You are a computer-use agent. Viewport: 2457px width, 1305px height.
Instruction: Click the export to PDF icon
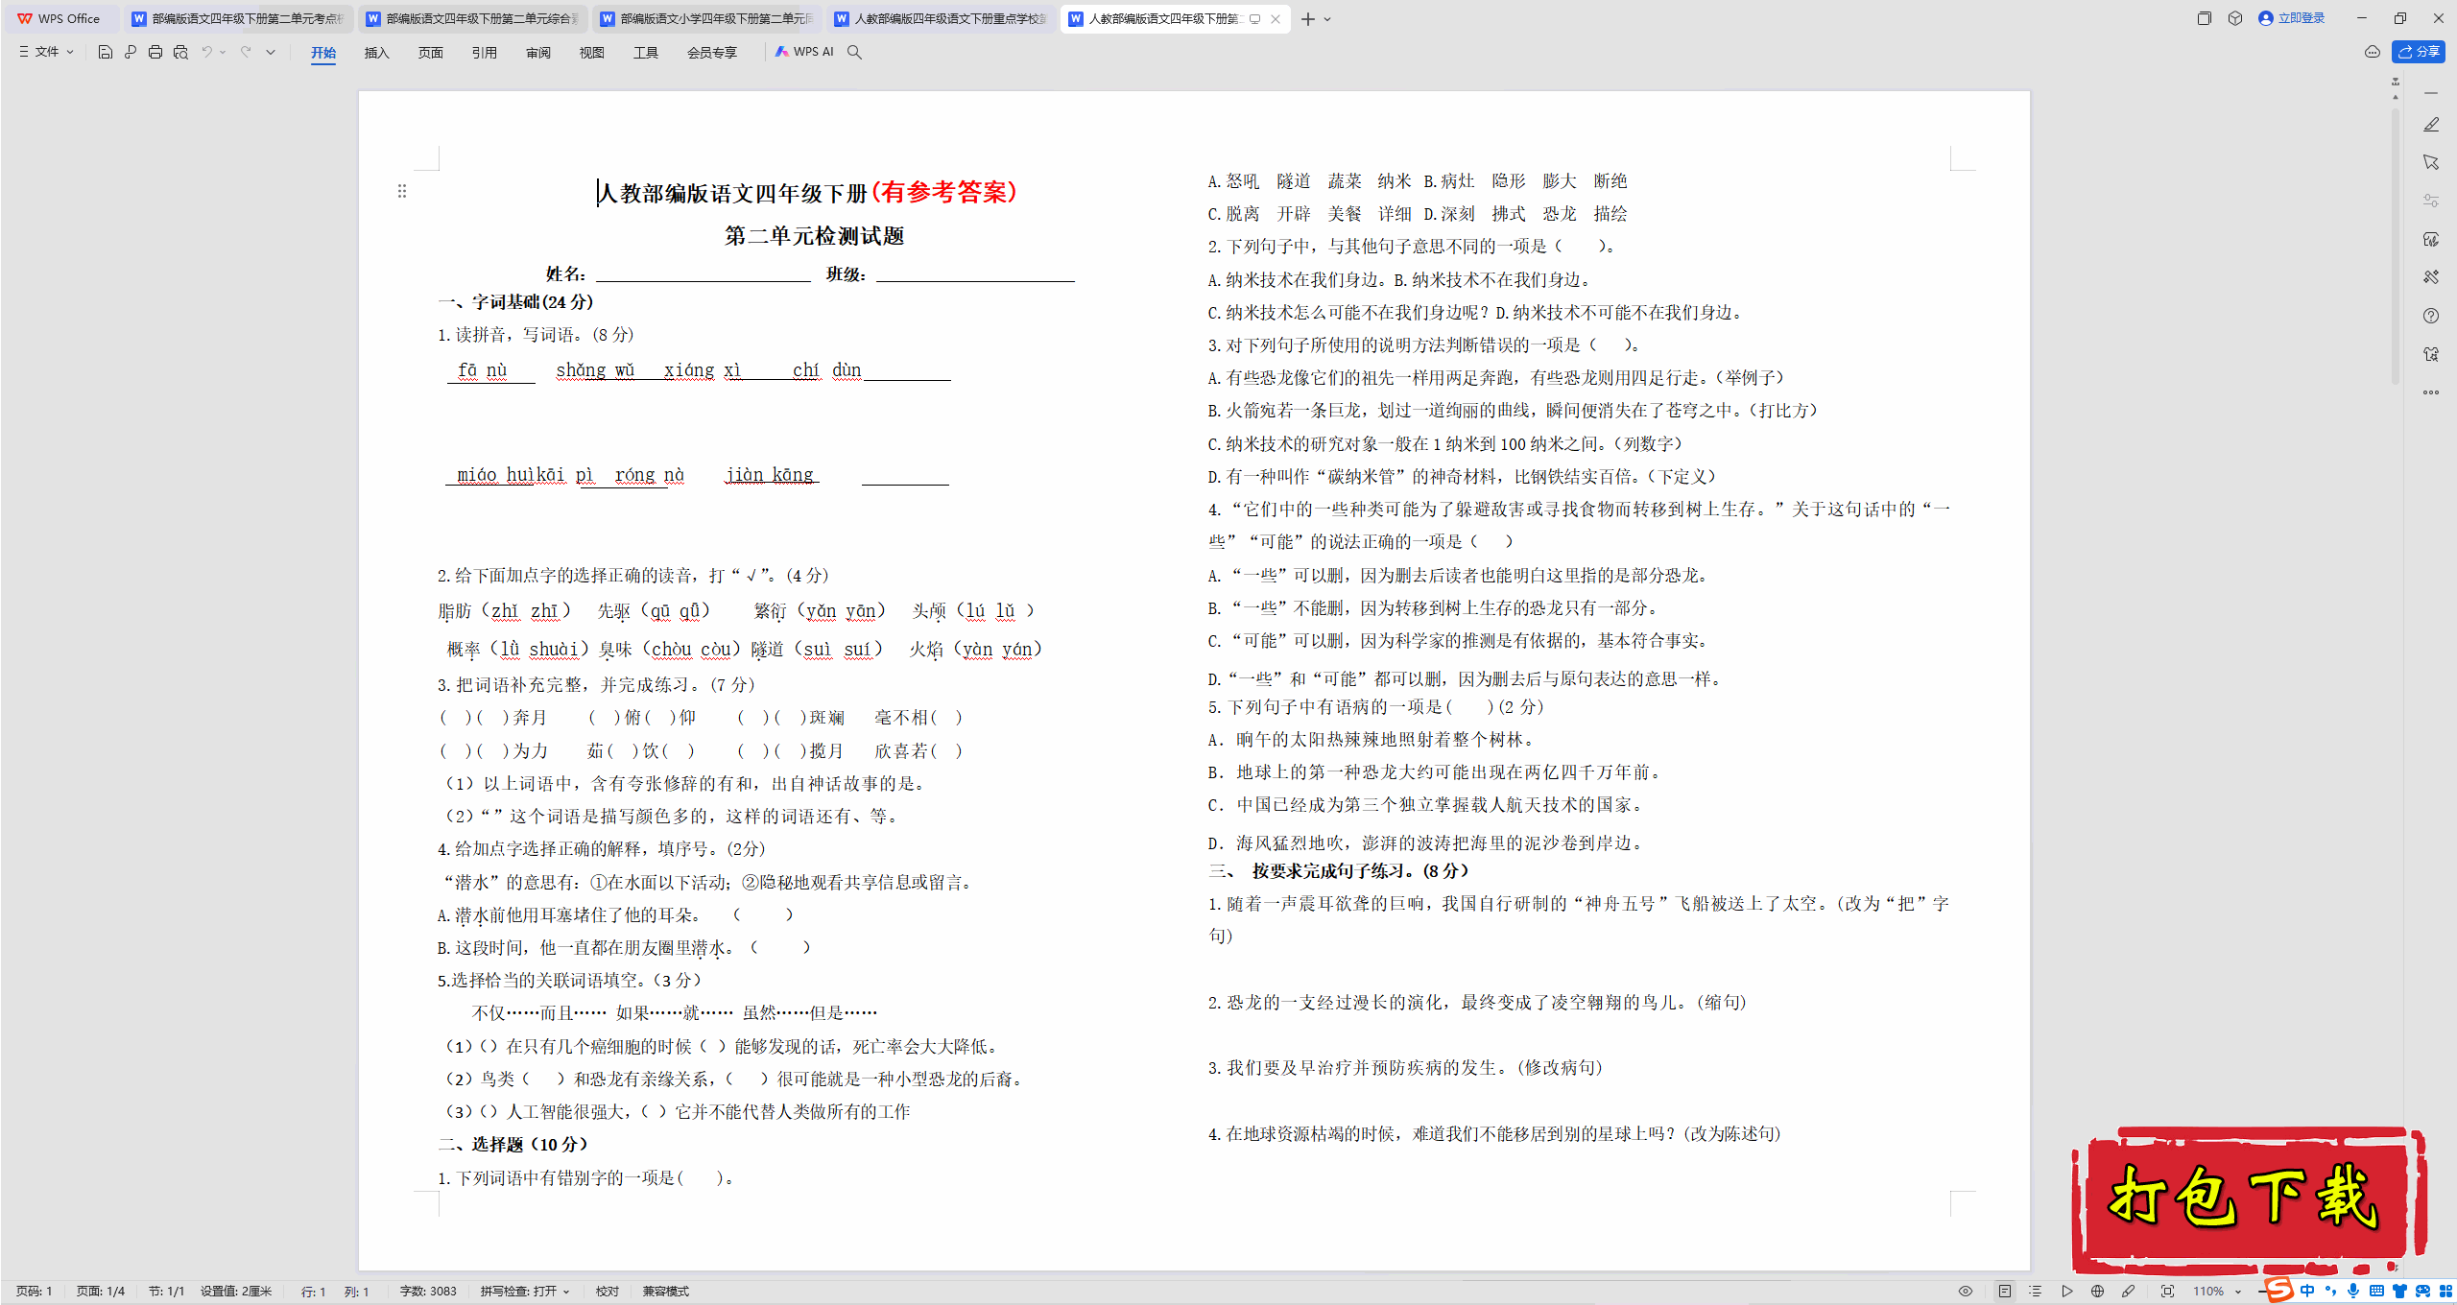(131, 52)
